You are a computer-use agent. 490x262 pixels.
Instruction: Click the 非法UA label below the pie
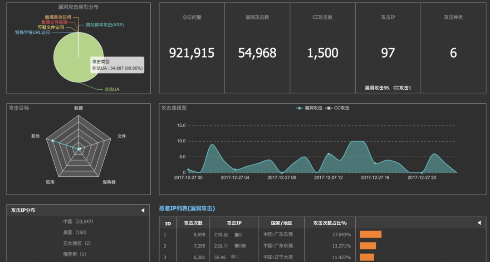[x=112, y=89]
